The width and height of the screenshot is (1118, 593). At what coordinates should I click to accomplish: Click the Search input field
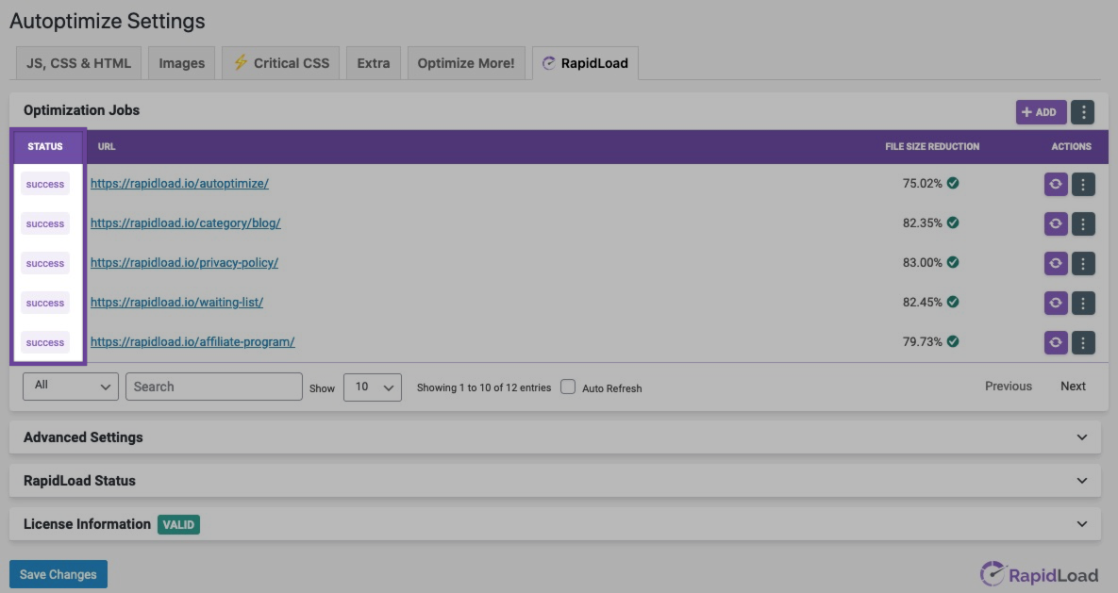click(213, 387)
